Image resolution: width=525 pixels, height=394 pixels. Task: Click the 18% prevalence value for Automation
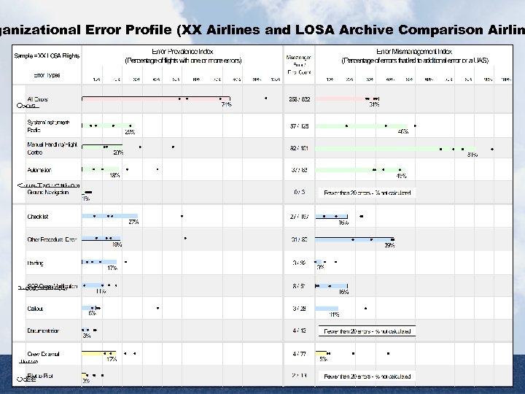[114, 175]
